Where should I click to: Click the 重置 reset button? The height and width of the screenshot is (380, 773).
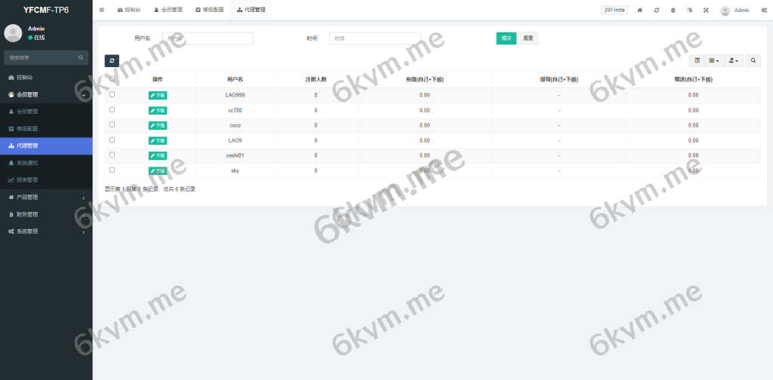coord(528,38)
